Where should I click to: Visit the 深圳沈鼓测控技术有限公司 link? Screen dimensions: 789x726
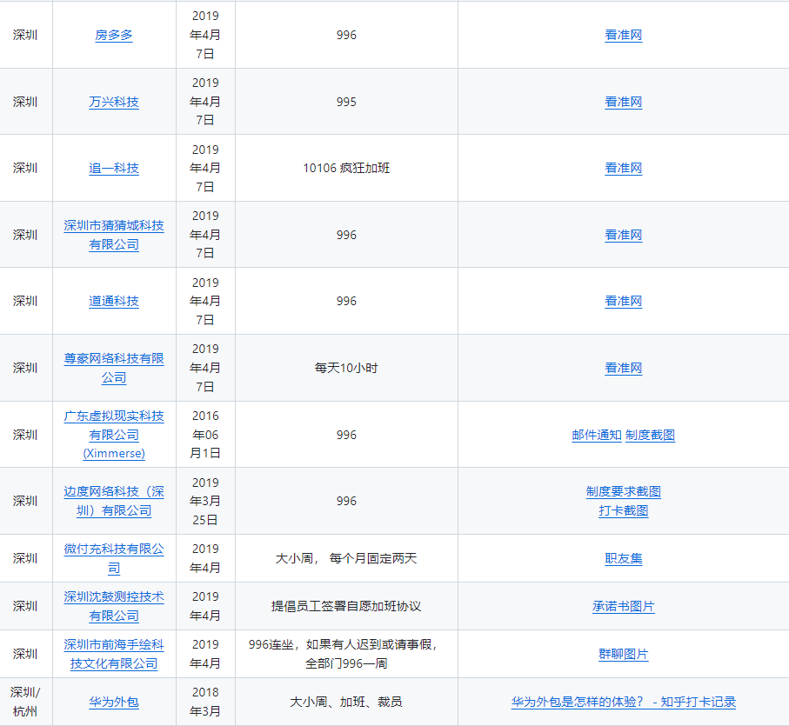[x=114, y=606]
